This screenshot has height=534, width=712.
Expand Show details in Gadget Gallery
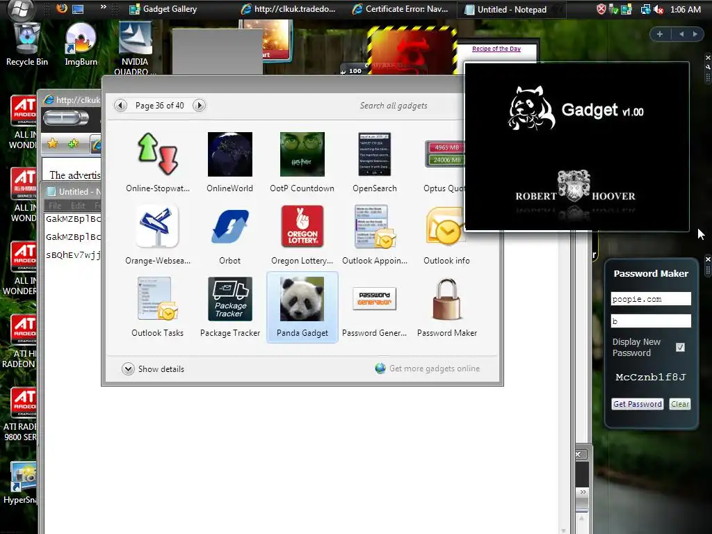153,369
